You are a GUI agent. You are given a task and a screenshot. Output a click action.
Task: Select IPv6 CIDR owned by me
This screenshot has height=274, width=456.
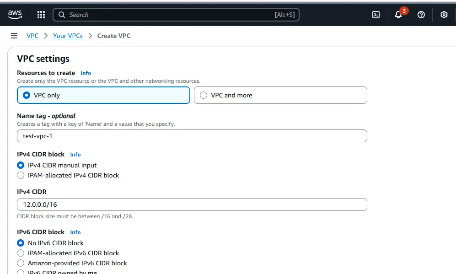coord(57,272)
